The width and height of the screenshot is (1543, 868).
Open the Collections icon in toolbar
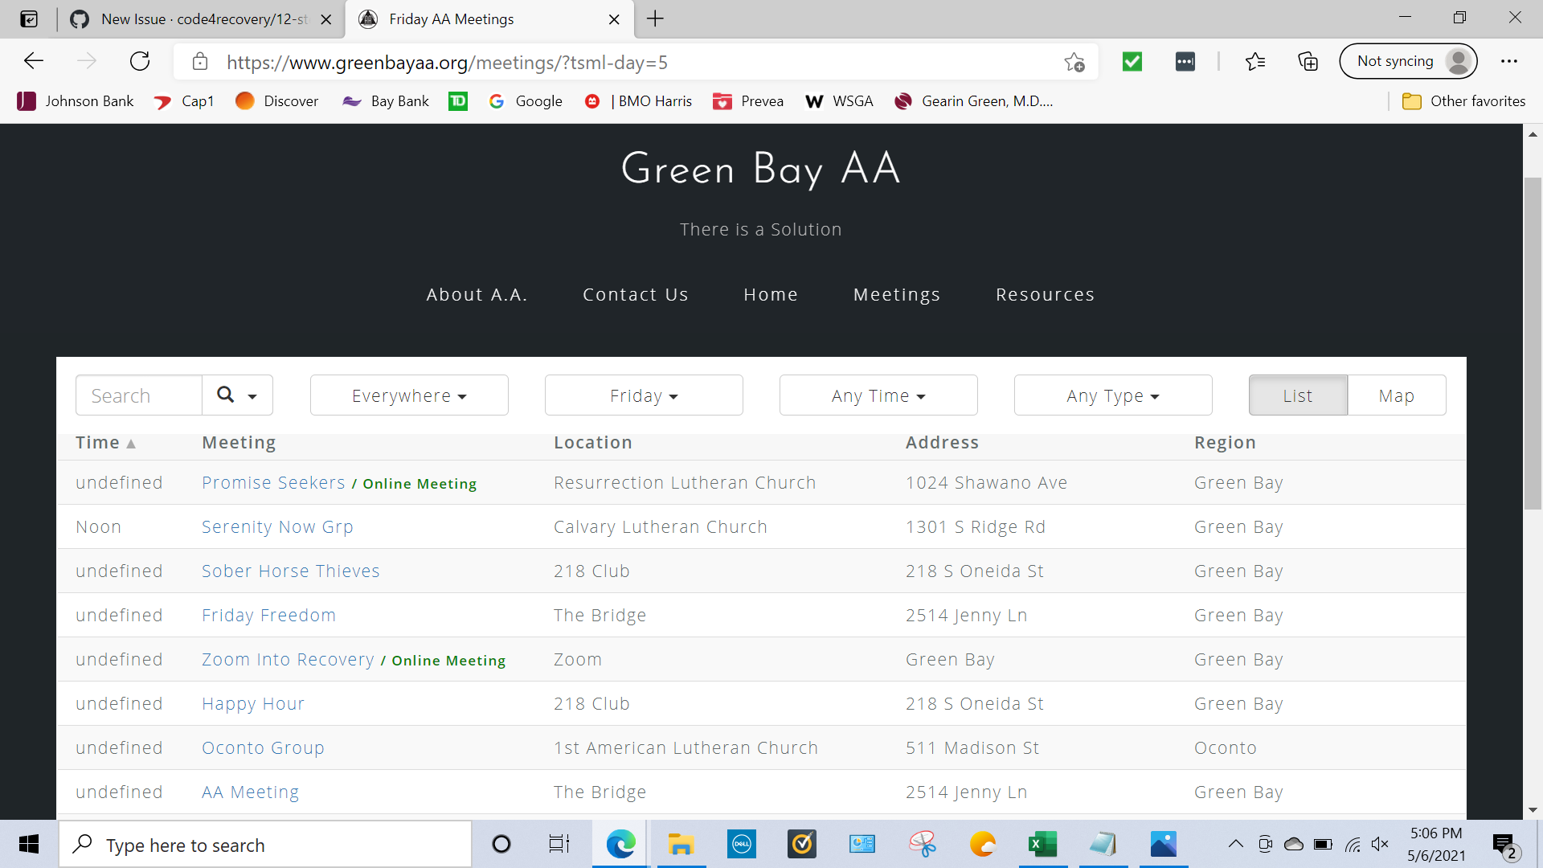coord(1308,61)
